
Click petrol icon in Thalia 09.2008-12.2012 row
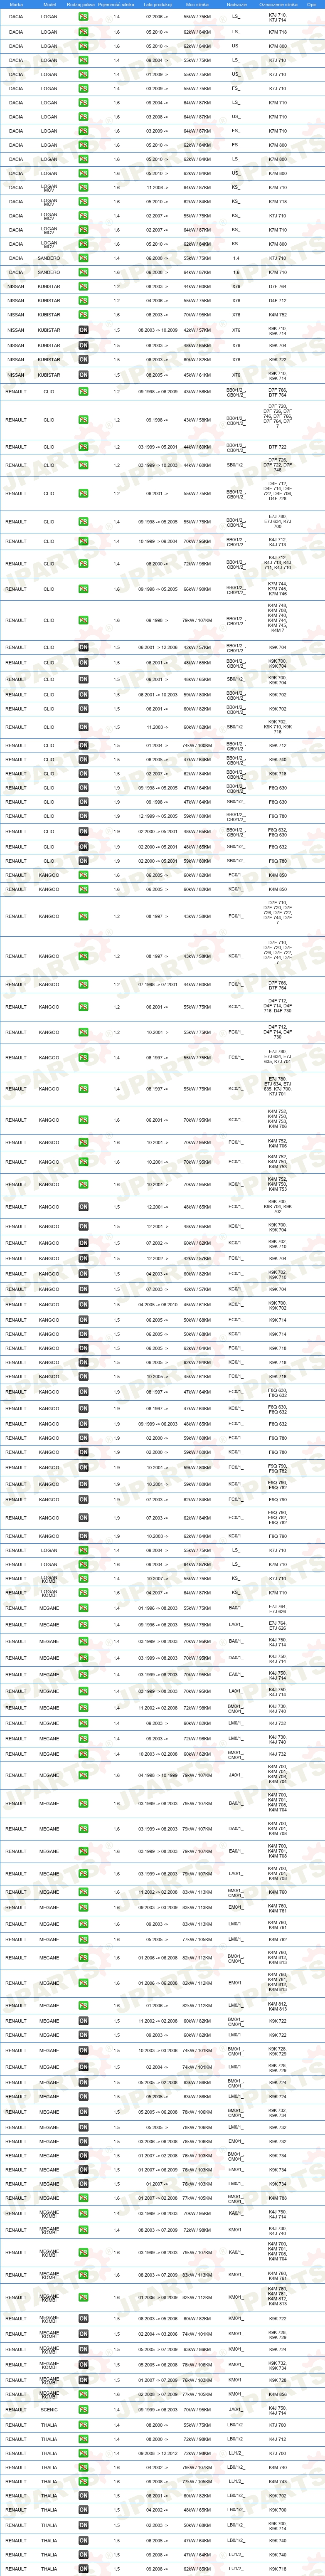click(83, 2452)
